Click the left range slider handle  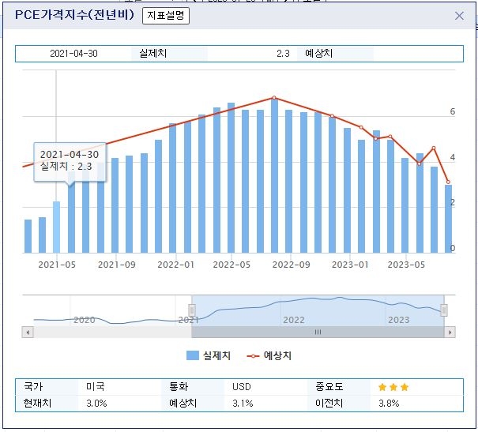tap(192, 310)
